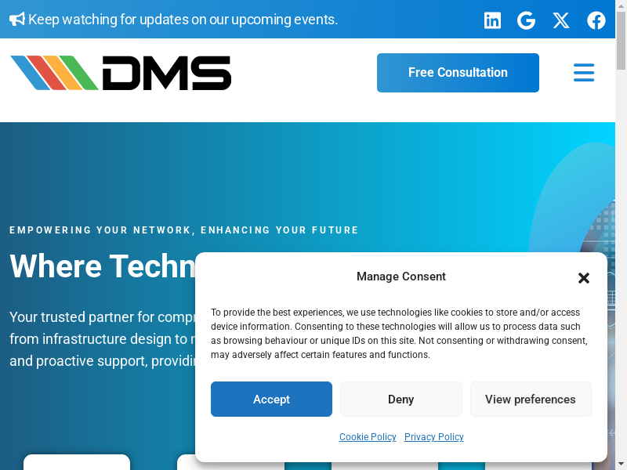
Task: Open the Facebook page icon
Action: click(x=596, y=20)
